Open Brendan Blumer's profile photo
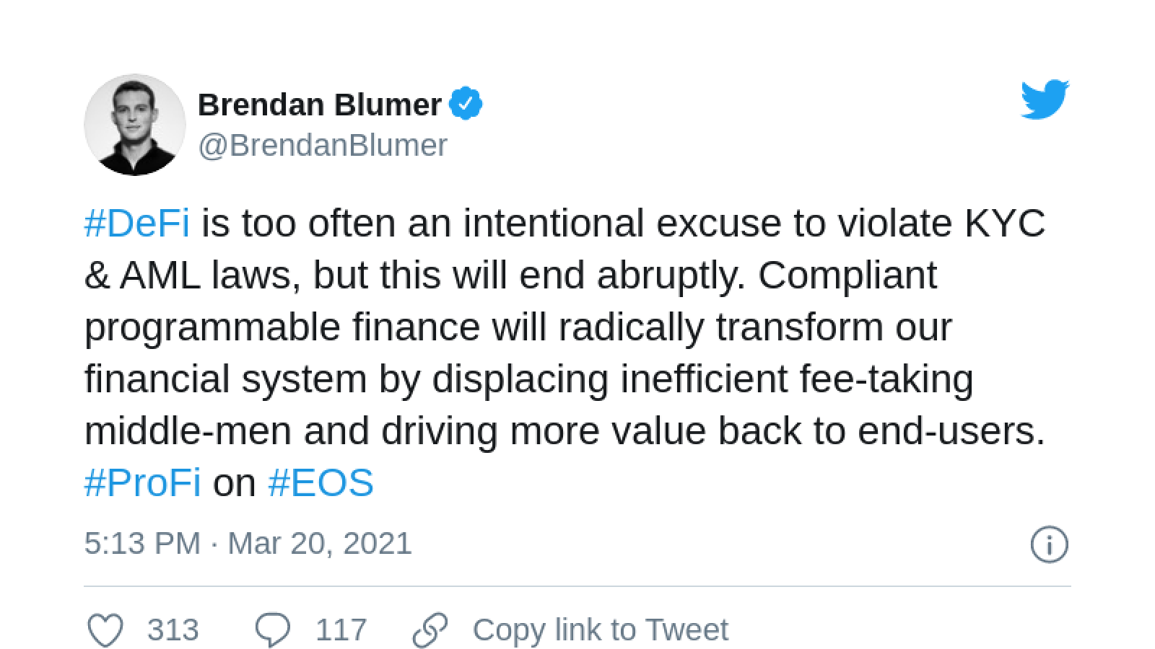The width and height of the screenshot is (1155, 649). coord(135,125)
